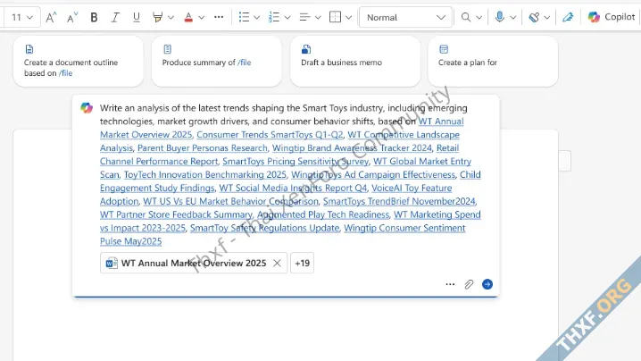Expand the arrow next to the brush icon
This screenshot has height=361, width=641.
click(547, 18)
